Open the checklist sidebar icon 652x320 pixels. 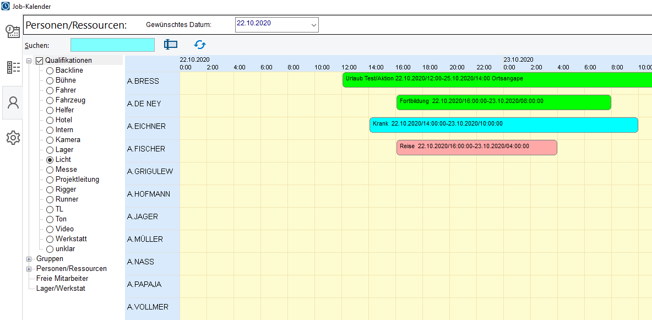click(x=13, y=67)
